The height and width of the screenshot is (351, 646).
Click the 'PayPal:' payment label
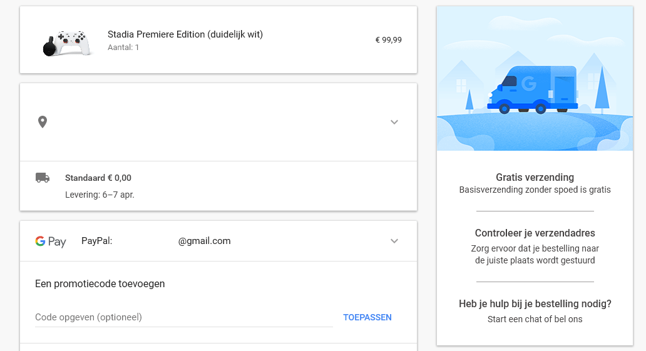pos(97,241)
